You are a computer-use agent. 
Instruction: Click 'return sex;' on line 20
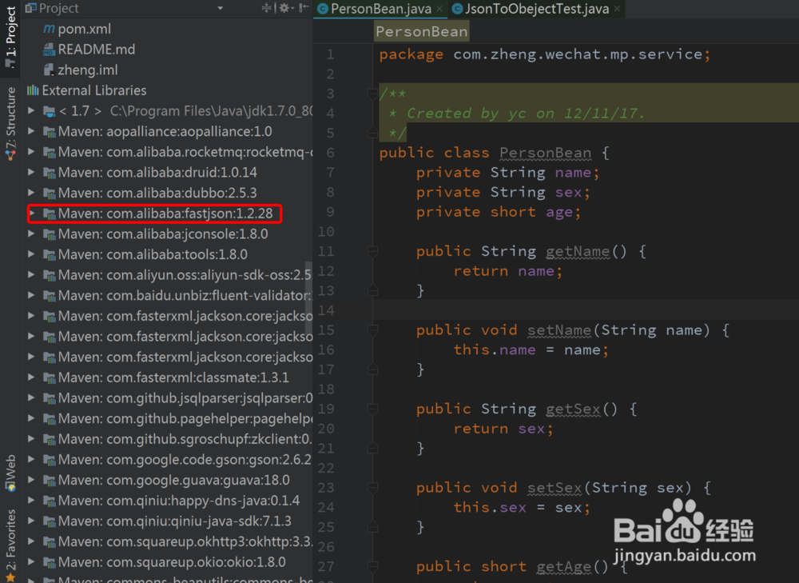(x=503, y=429)
